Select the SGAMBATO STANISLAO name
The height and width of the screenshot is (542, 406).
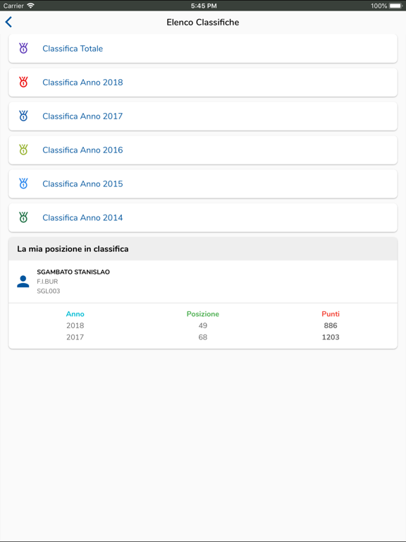73,272
